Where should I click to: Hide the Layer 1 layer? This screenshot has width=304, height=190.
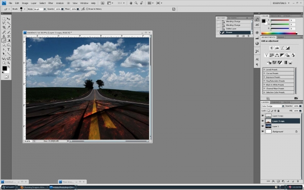click(x=262, y=126)
